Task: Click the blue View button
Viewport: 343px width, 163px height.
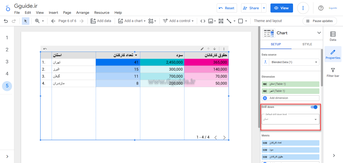Action: tap(281, 8)
